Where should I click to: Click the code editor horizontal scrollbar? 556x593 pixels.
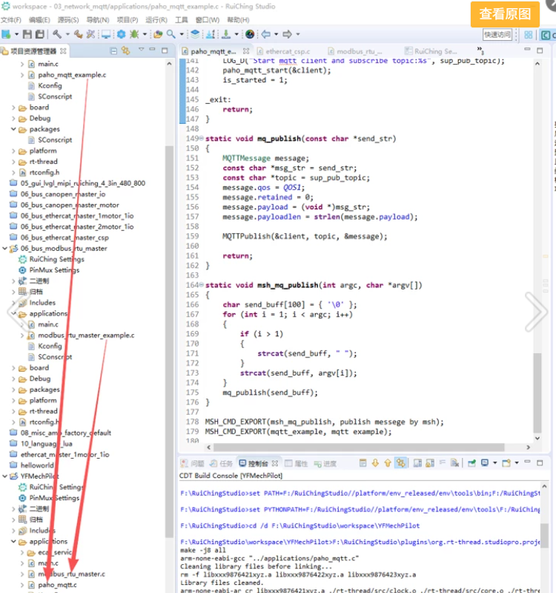click(x=359, y=448)
